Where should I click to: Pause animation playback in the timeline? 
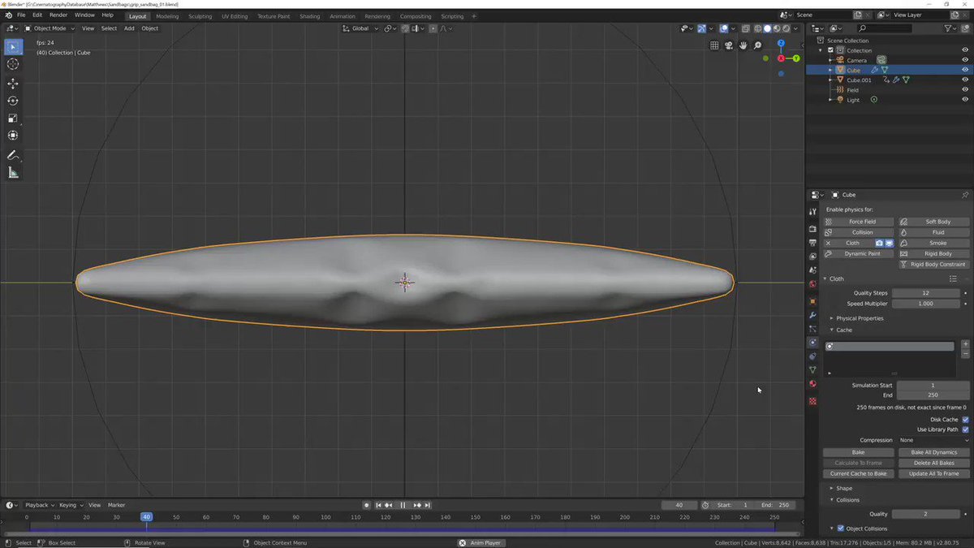coord(403,505)
